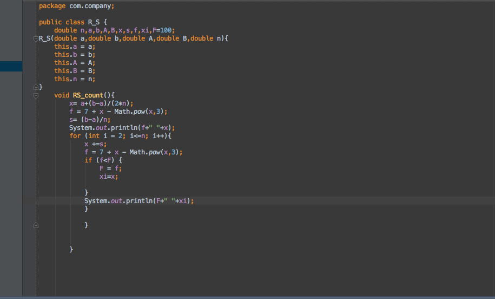Click the highlighted 'System.out.println(F+" "+xi);' line
Screen dimensions: 495x299
(139, 201)
